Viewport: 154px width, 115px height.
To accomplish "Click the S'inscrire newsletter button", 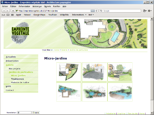I will (x=36, y=113).
